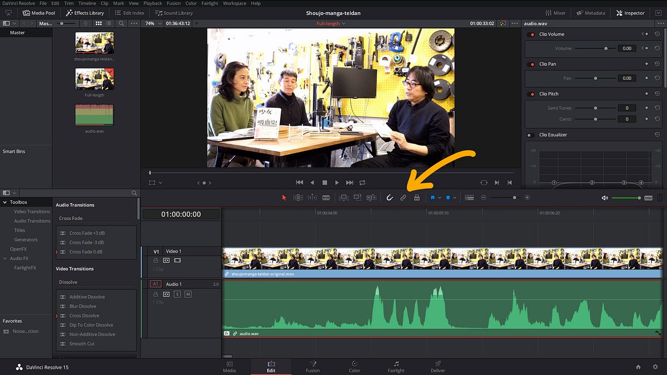Disable the Clip Pan red toggle
Viewport: 667px width, 375px height.
pyautogui.click(x=532, y=64)
